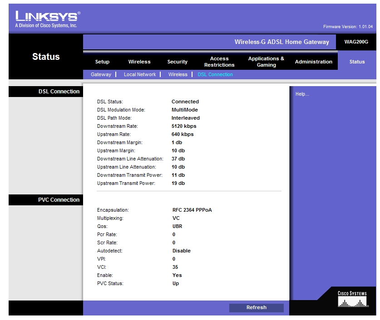
Task: Click the Multiplexing value VC
Action: point(176,218)
